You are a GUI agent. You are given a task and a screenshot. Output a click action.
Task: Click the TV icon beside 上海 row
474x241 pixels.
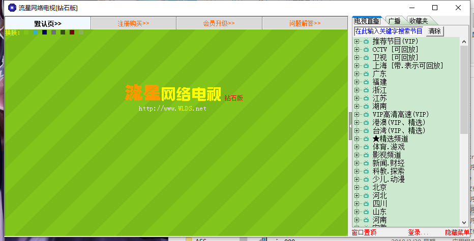(x=366, y=65)
